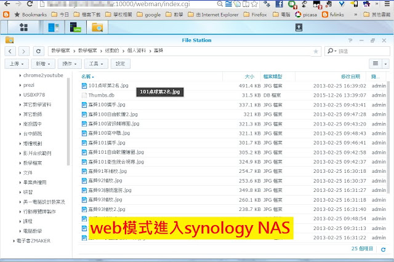
Task: Open the 上傳 upload dropdown
Action: (x=17, y=64)
